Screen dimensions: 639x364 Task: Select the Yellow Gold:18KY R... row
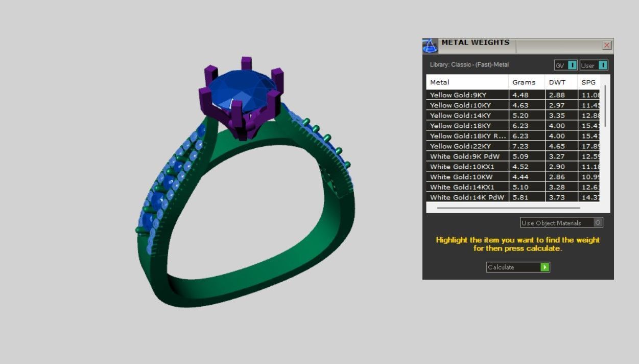[513, 136]
